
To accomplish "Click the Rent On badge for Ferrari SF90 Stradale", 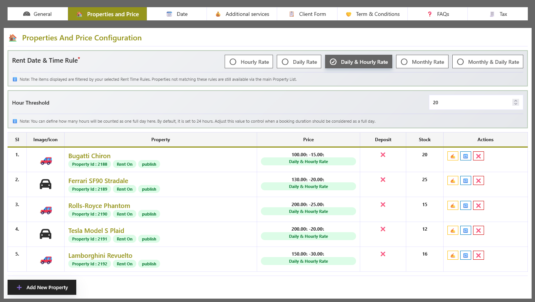I will 125,189.
